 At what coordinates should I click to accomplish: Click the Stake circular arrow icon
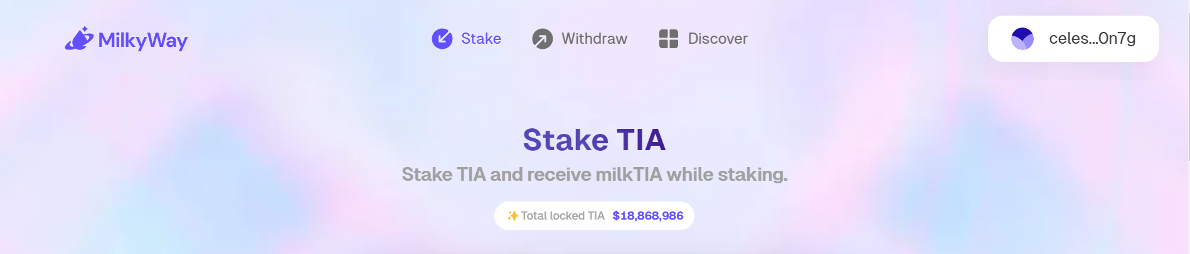442,39
